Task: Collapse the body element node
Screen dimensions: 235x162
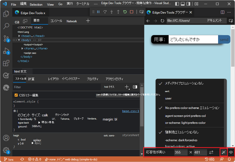Action: (x=19, y=40)
